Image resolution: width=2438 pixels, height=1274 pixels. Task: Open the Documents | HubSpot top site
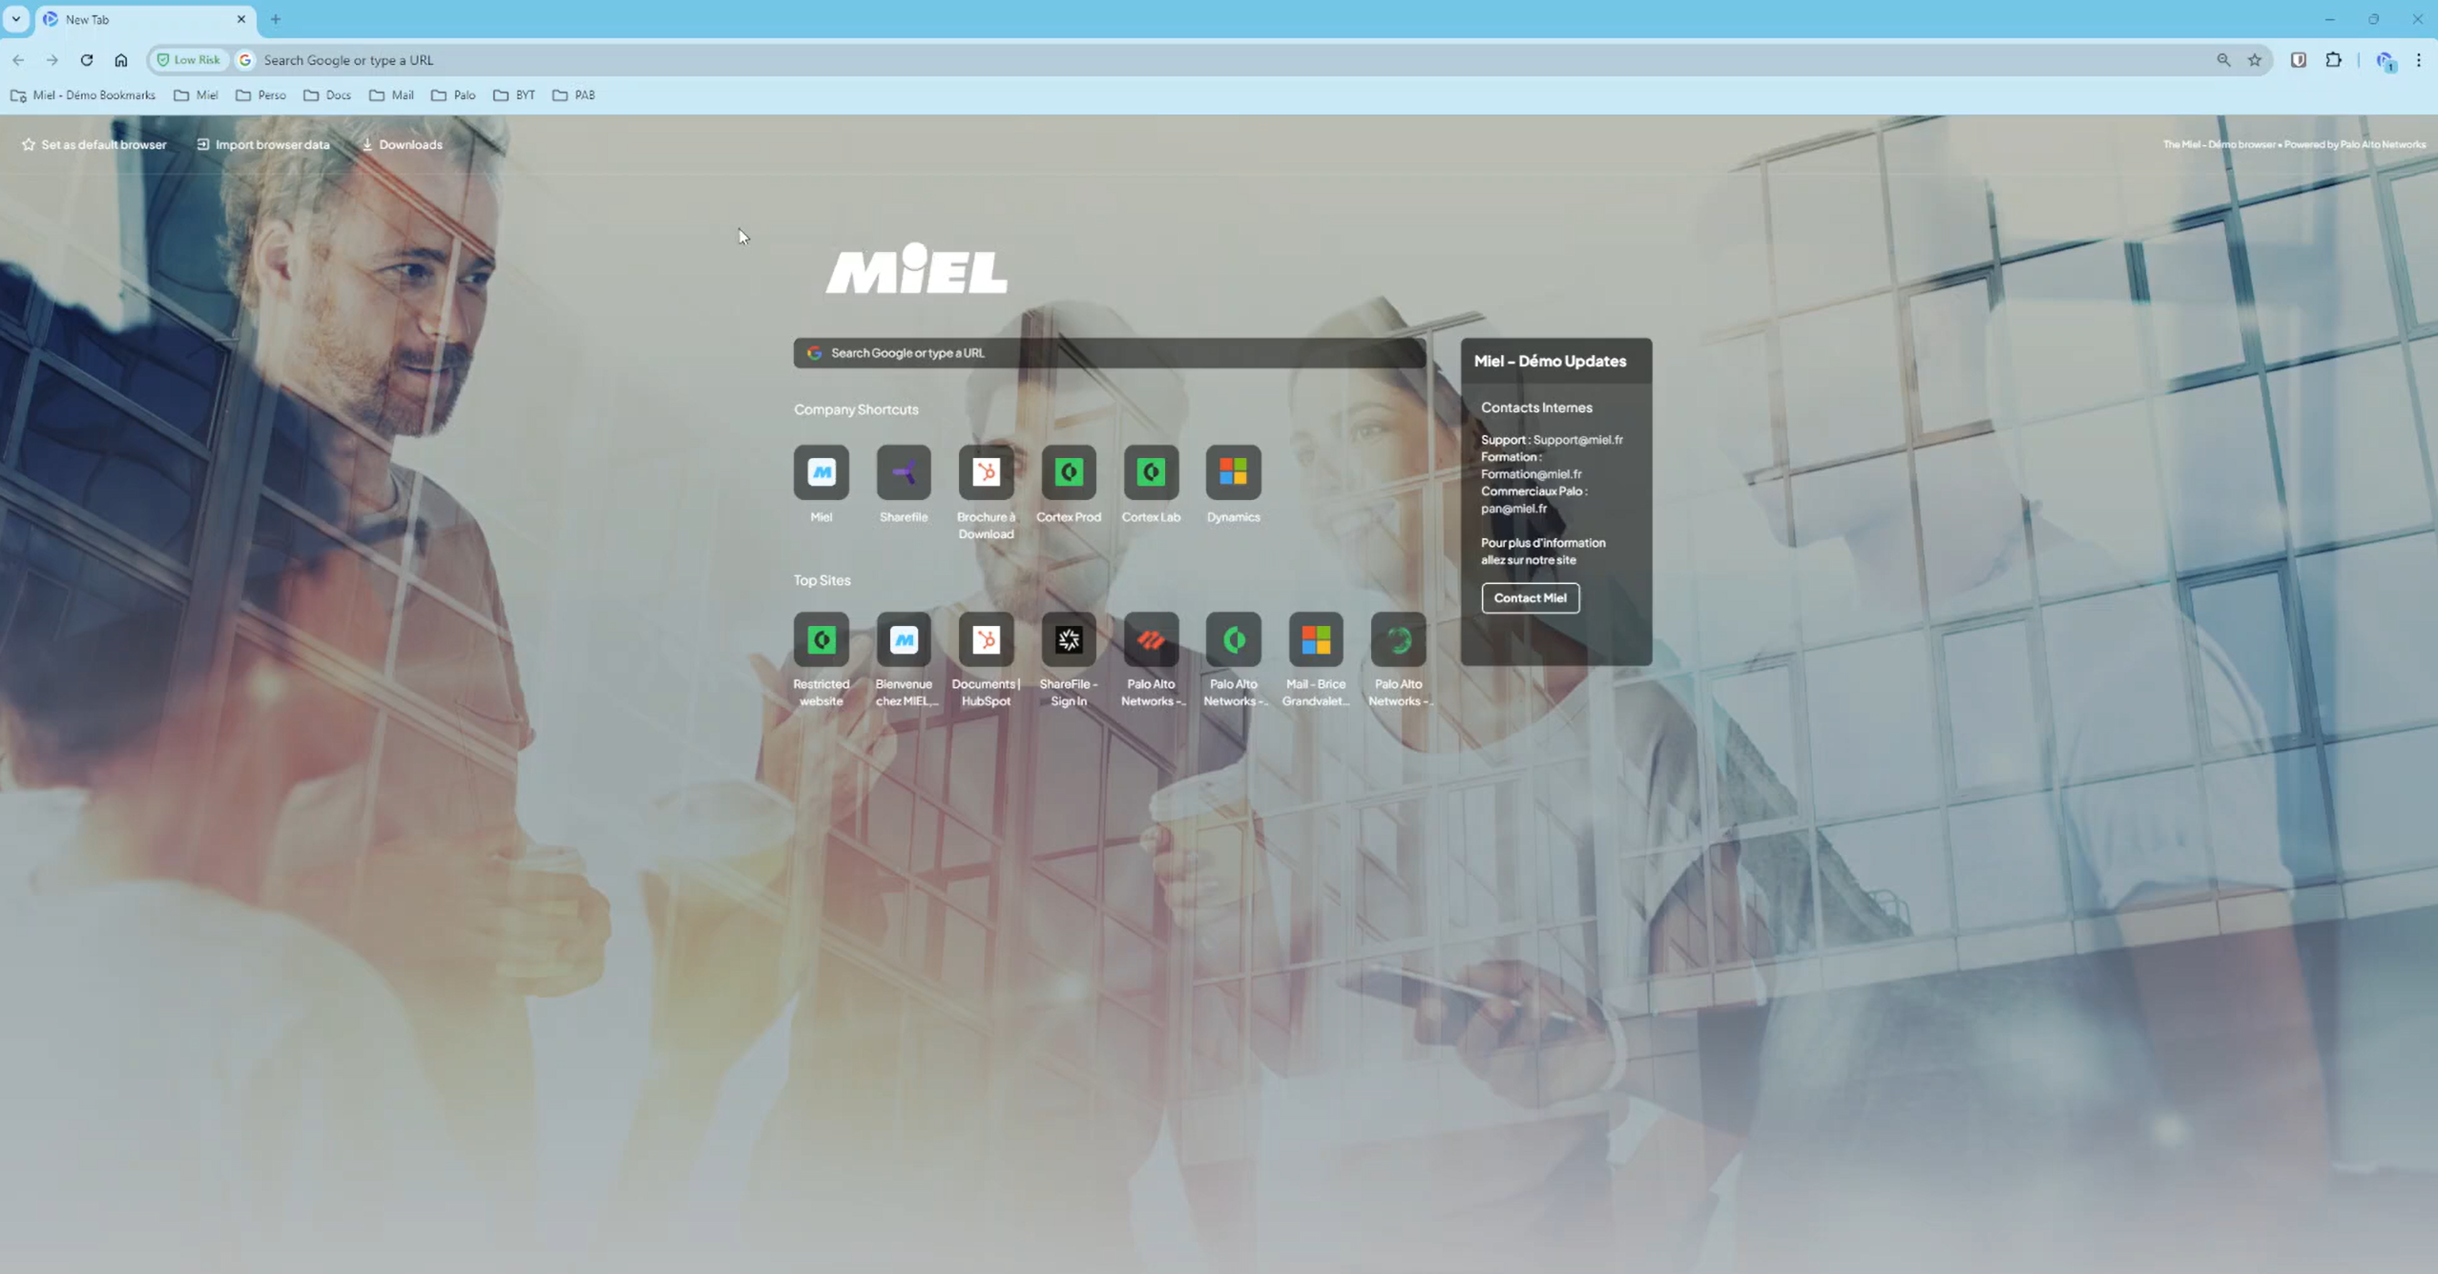point(985,639)
